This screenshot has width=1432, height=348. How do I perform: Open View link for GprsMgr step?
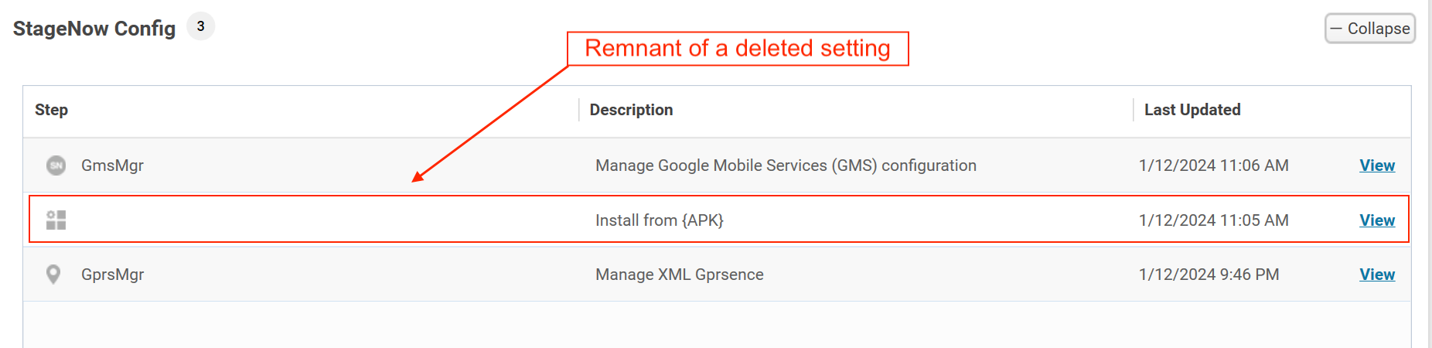click(x=1376, y=275)
